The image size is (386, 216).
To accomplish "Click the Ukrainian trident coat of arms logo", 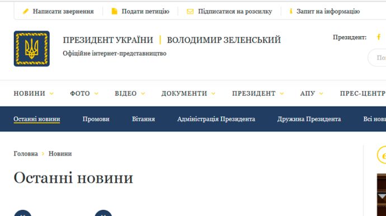I will (x=32, y=49).
